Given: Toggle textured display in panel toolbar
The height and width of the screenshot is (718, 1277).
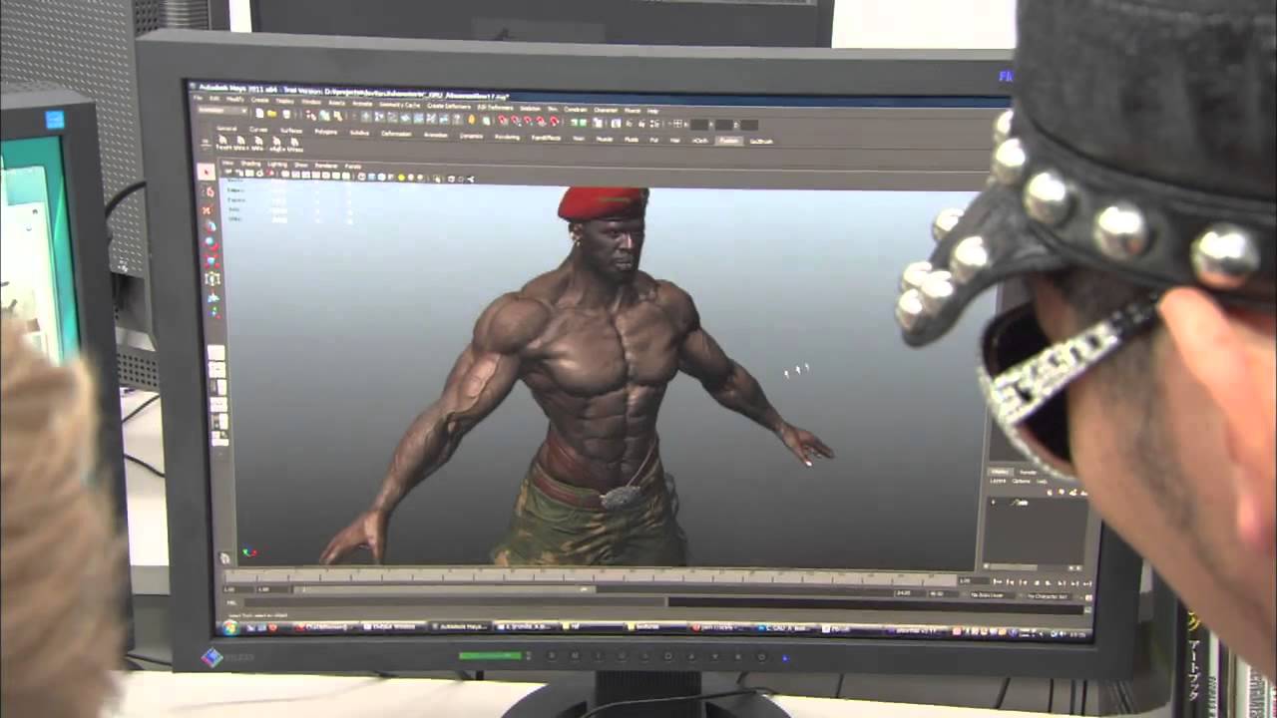Looking at the screenshot, I should pyautogui.click(x=389, y=177).
